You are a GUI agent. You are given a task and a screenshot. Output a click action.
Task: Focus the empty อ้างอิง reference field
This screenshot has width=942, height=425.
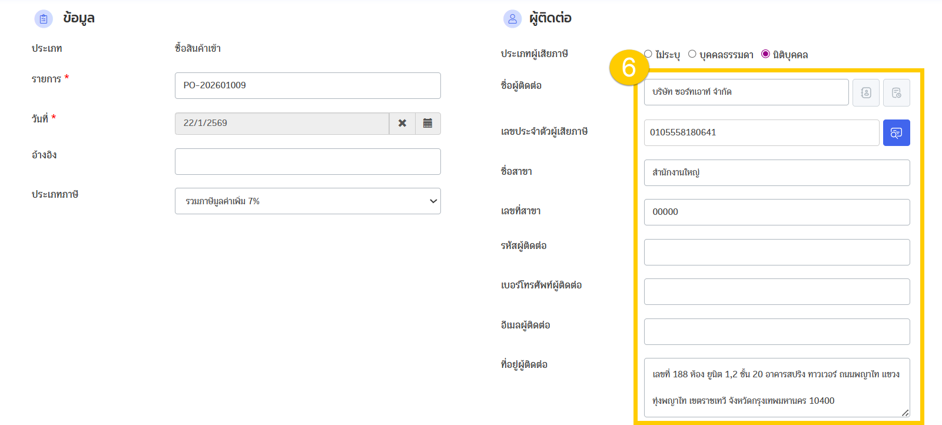point(307,162)
